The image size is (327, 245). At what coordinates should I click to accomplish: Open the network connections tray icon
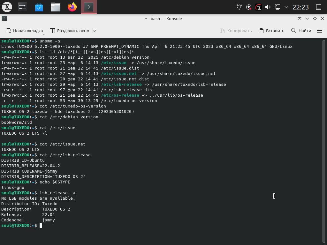point(278,7)
